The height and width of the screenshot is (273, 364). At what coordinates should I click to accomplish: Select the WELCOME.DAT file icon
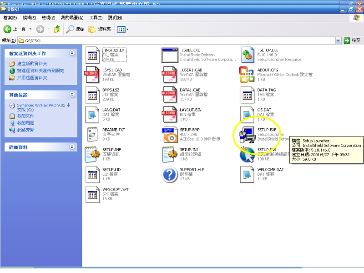tap(247, 174)
